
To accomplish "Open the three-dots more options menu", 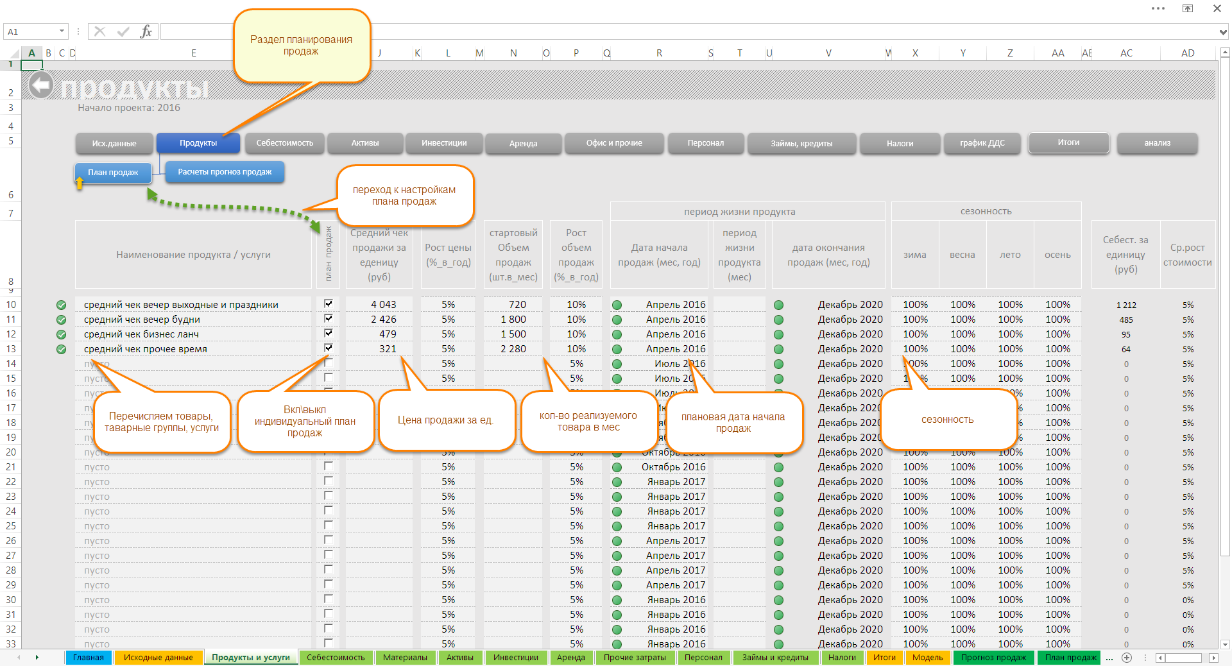I will (x=1158, y=8).
